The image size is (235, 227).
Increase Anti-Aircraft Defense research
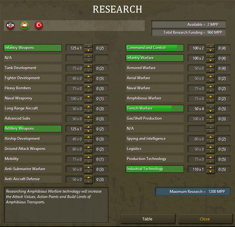[x=88, y=177]
